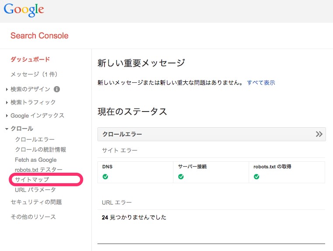
Task: Select the サーバー接続 cell label
Action: click(192, 167)
